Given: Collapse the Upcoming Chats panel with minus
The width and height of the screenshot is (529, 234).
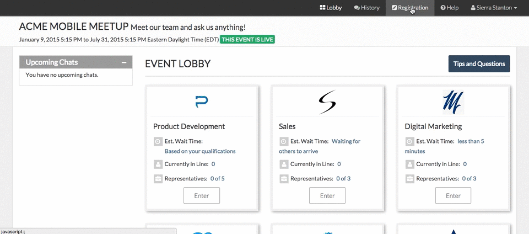Looking at the screenshot, I should (124, 62).
